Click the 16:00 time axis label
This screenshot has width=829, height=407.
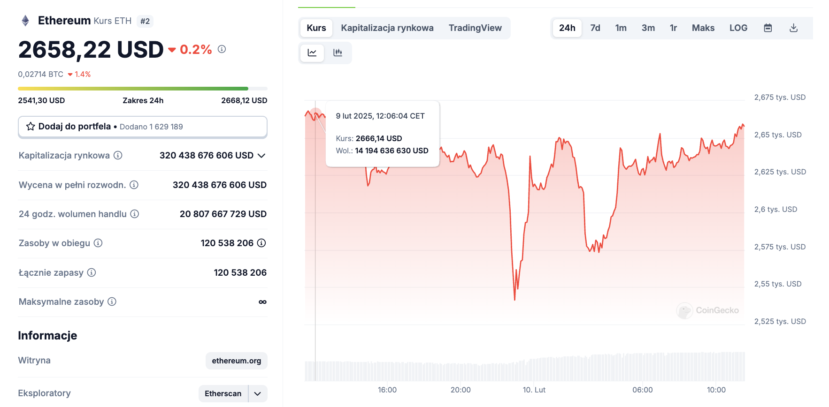pos(387,390)
